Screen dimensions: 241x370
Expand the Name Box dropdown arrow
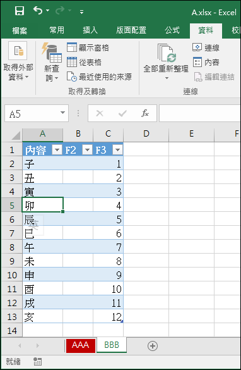(x=62, y=113)
